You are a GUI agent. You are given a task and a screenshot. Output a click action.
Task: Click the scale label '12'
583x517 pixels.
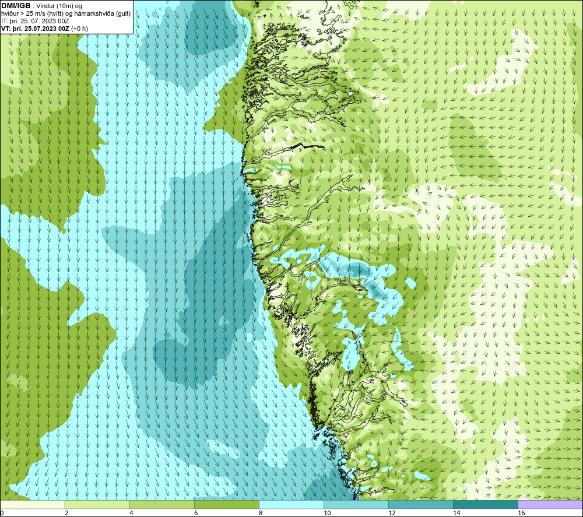[x=392, y=513]
